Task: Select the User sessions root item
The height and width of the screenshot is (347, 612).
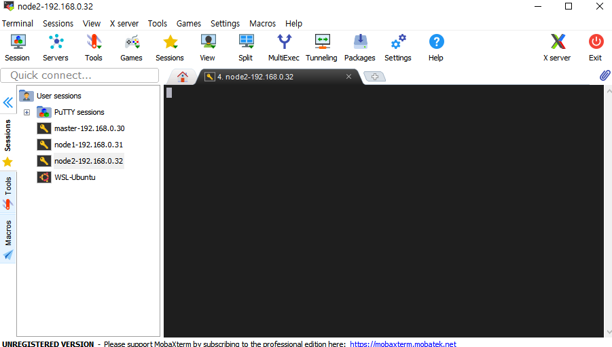Action: point(59,96)
